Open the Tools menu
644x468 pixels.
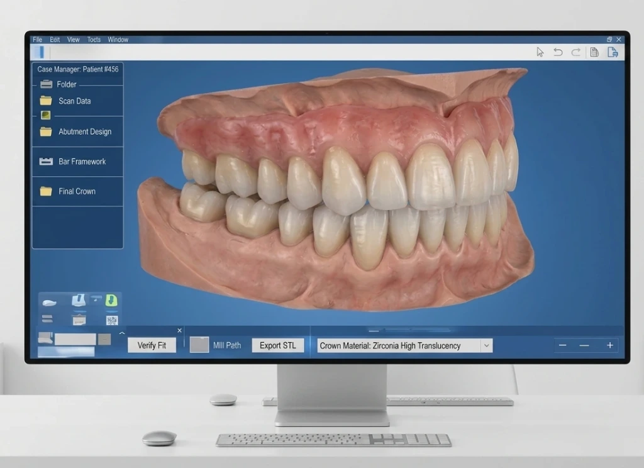(93, 39)
